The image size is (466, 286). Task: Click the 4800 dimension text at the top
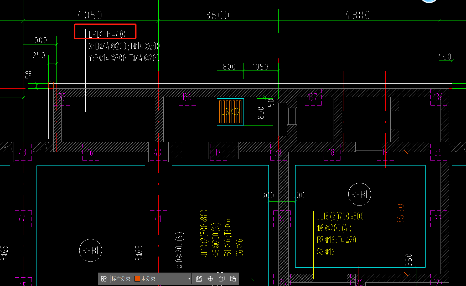point(358,15)
